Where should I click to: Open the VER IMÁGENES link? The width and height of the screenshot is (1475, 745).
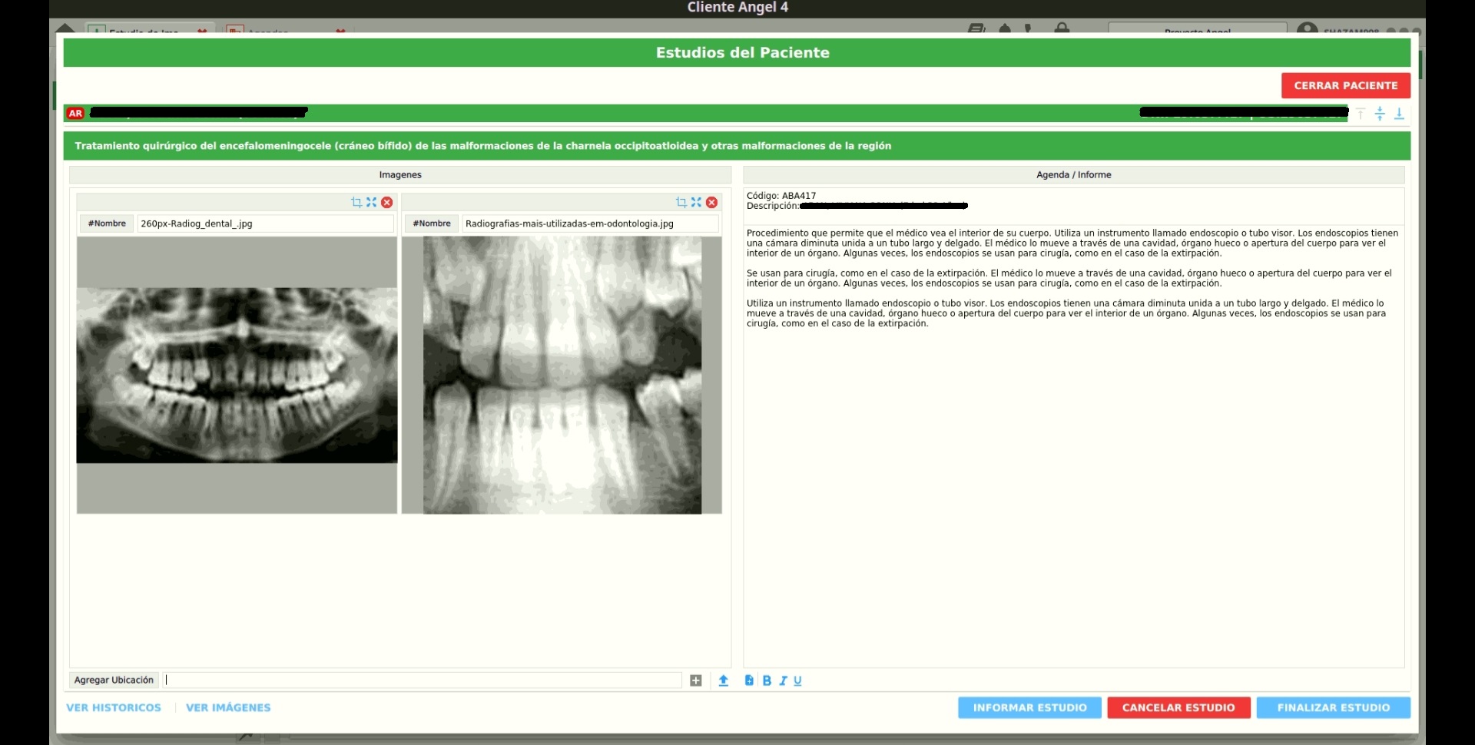228,707
